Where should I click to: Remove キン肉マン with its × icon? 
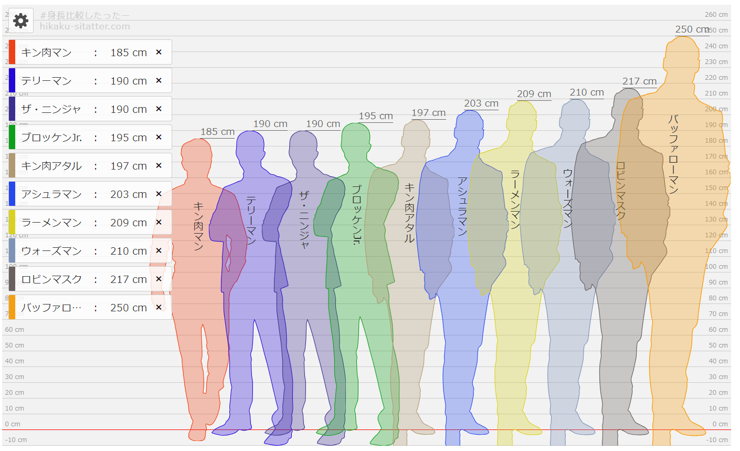click(x=159, y=53)
